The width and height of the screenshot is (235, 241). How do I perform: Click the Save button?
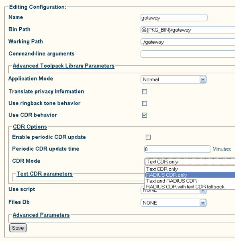pos(18,228)
